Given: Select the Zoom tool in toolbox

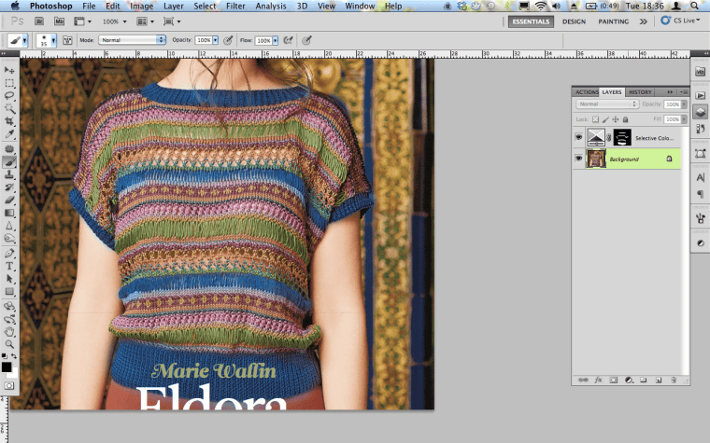Looking at the screenshot, I should click(9, 343).
